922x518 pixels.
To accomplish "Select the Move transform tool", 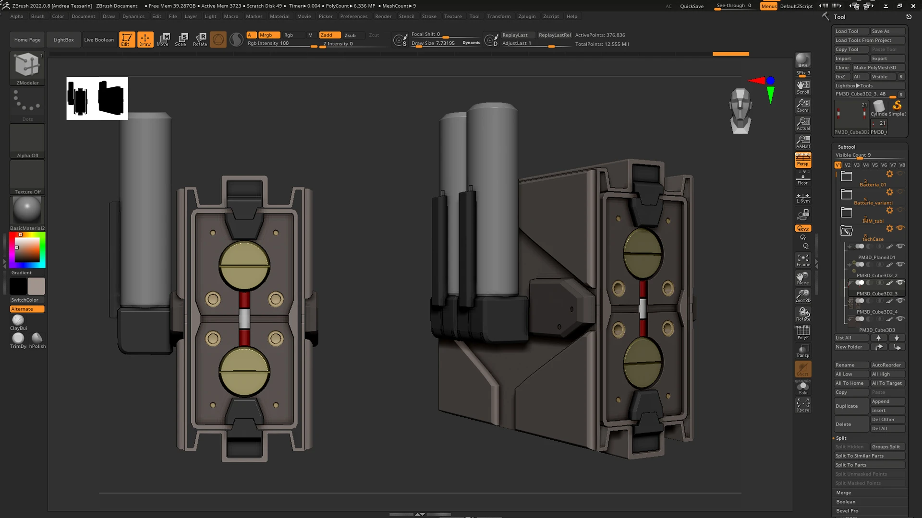I will (163, 39).
